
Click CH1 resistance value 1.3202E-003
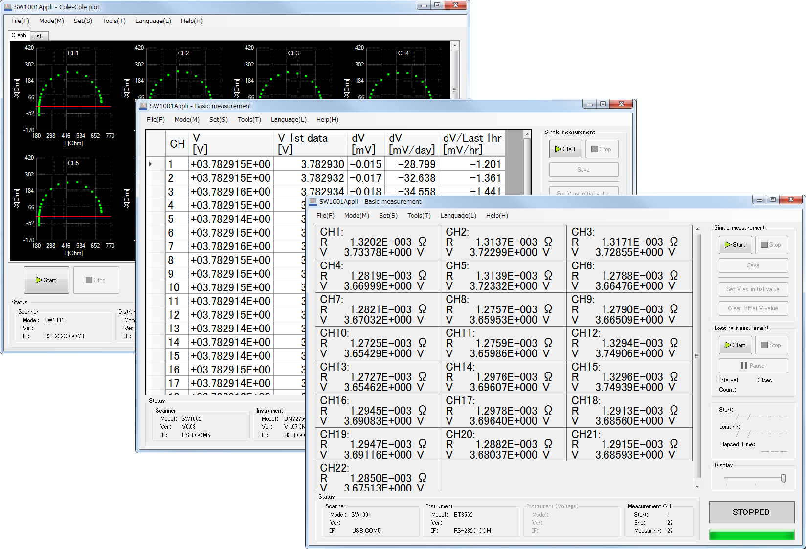(381, 242)
